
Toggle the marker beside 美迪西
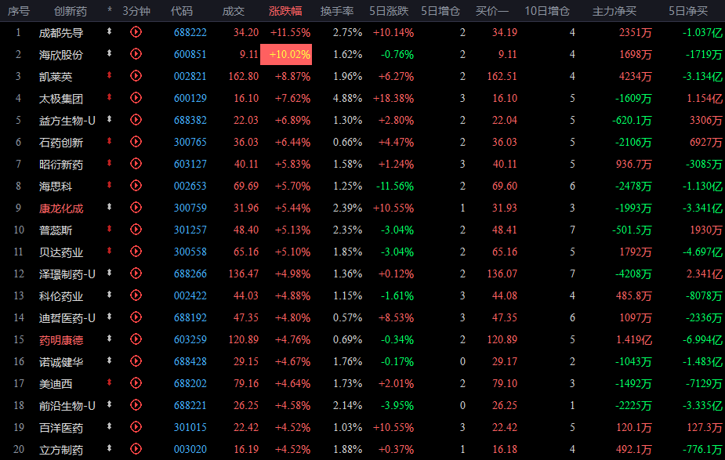pyautogui.click(x=110, y=382)
